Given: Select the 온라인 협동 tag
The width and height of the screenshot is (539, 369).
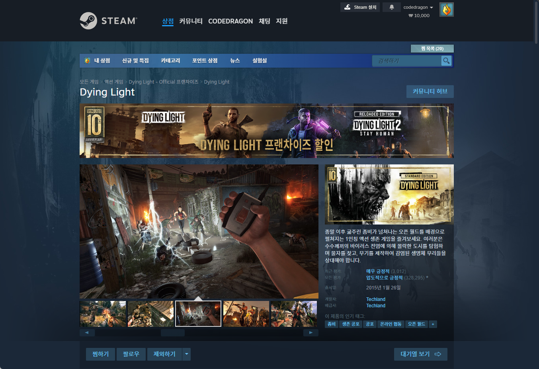Looking at the screenshot, I should pyautogui.click(x=391, y=324).
